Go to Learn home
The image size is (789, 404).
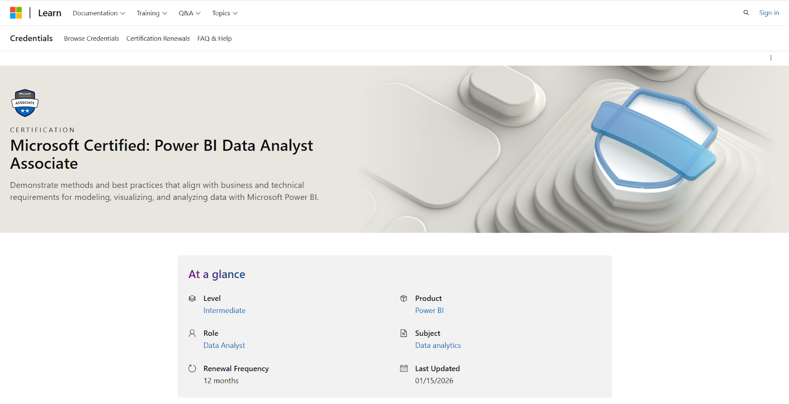pos(50,13)
